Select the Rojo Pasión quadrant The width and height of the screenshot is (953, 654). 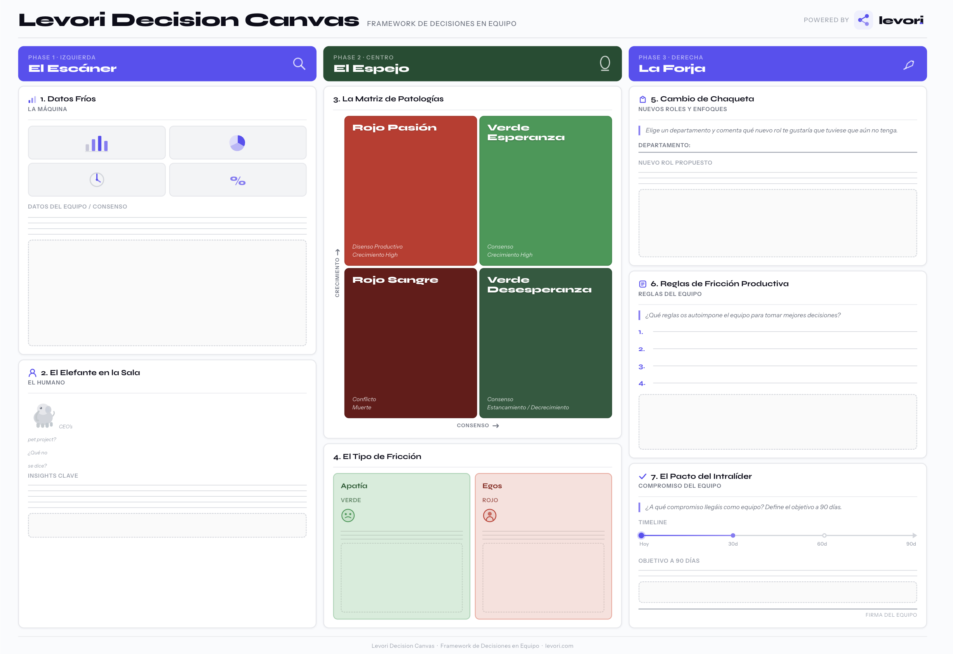(x=410, y=191)
